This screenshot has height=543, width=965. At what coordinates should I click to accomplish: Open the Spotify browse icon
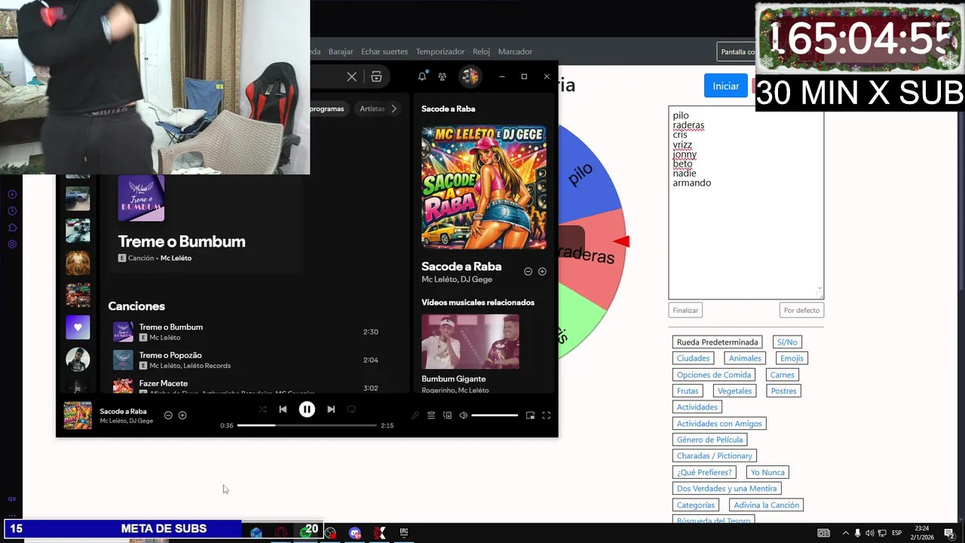click(376, 76)
